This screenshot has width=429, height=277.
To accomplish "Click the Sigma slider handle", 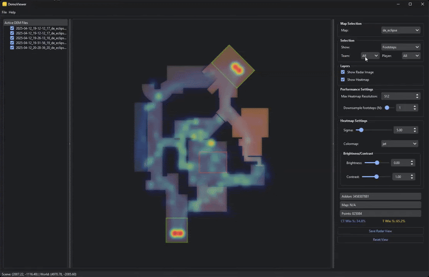I will [361, 130].
